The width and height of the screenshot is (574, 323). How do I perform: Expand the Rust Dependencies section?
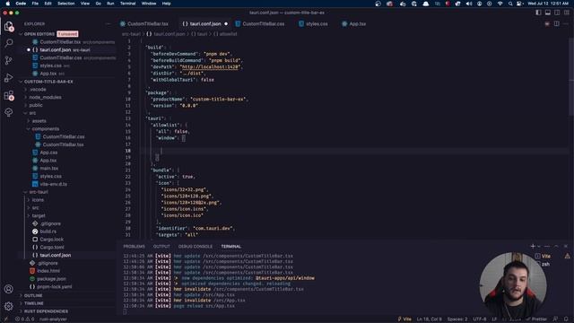tap(46, 311)
